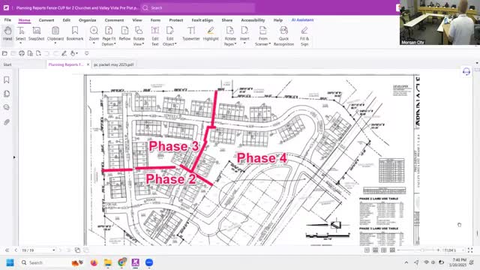
Task: Launch Firefox from the taskbar
Action: [94, 262]
